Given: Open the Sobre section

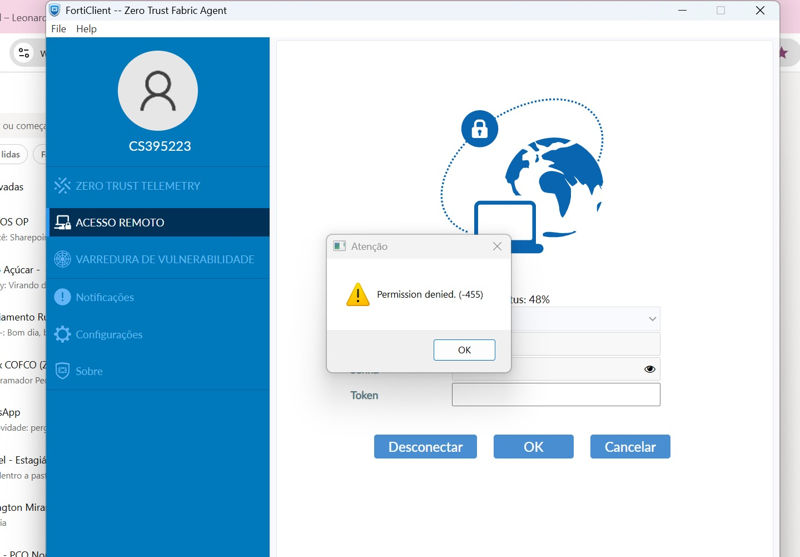Looking at the screenshot, I should coord(158,371).
